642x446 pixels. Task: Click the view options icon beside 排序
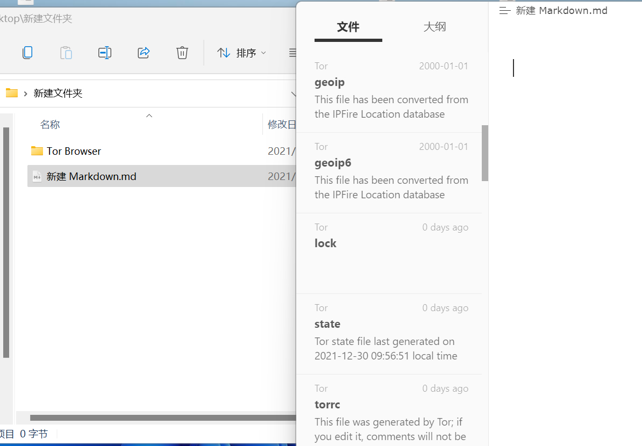[x=293, y=53]
